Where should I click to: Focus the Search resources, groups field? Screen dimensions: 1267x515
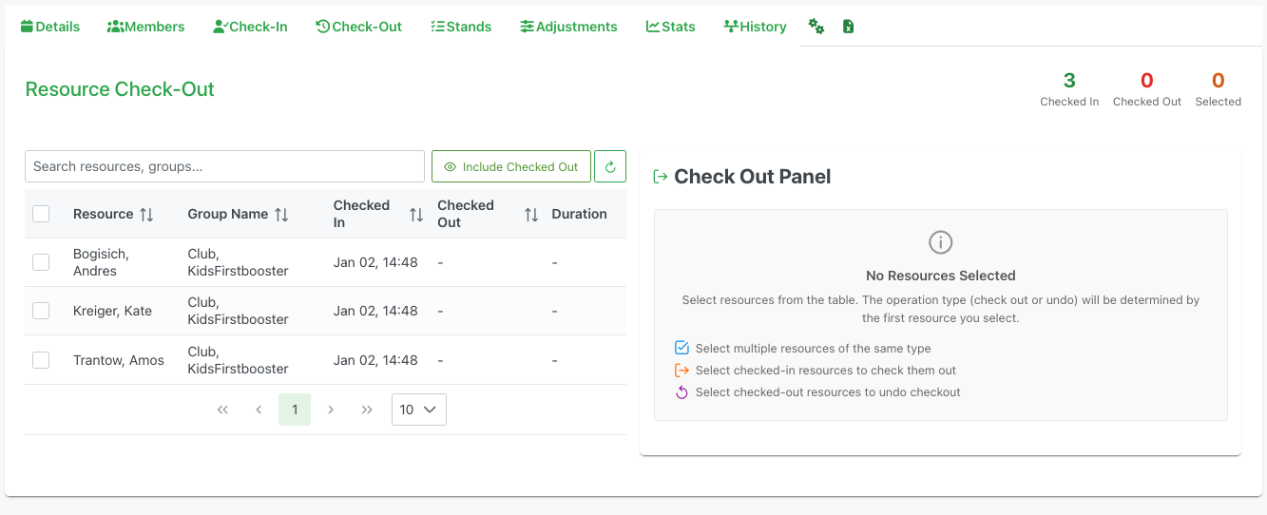click(224, 166)
